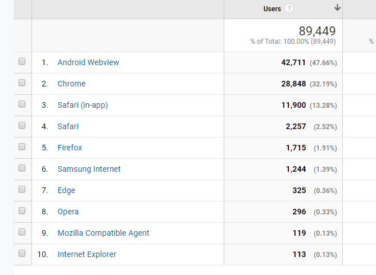376x275 pixels.
Task: Select the 113 users value
Action: [x=299, y=254]
